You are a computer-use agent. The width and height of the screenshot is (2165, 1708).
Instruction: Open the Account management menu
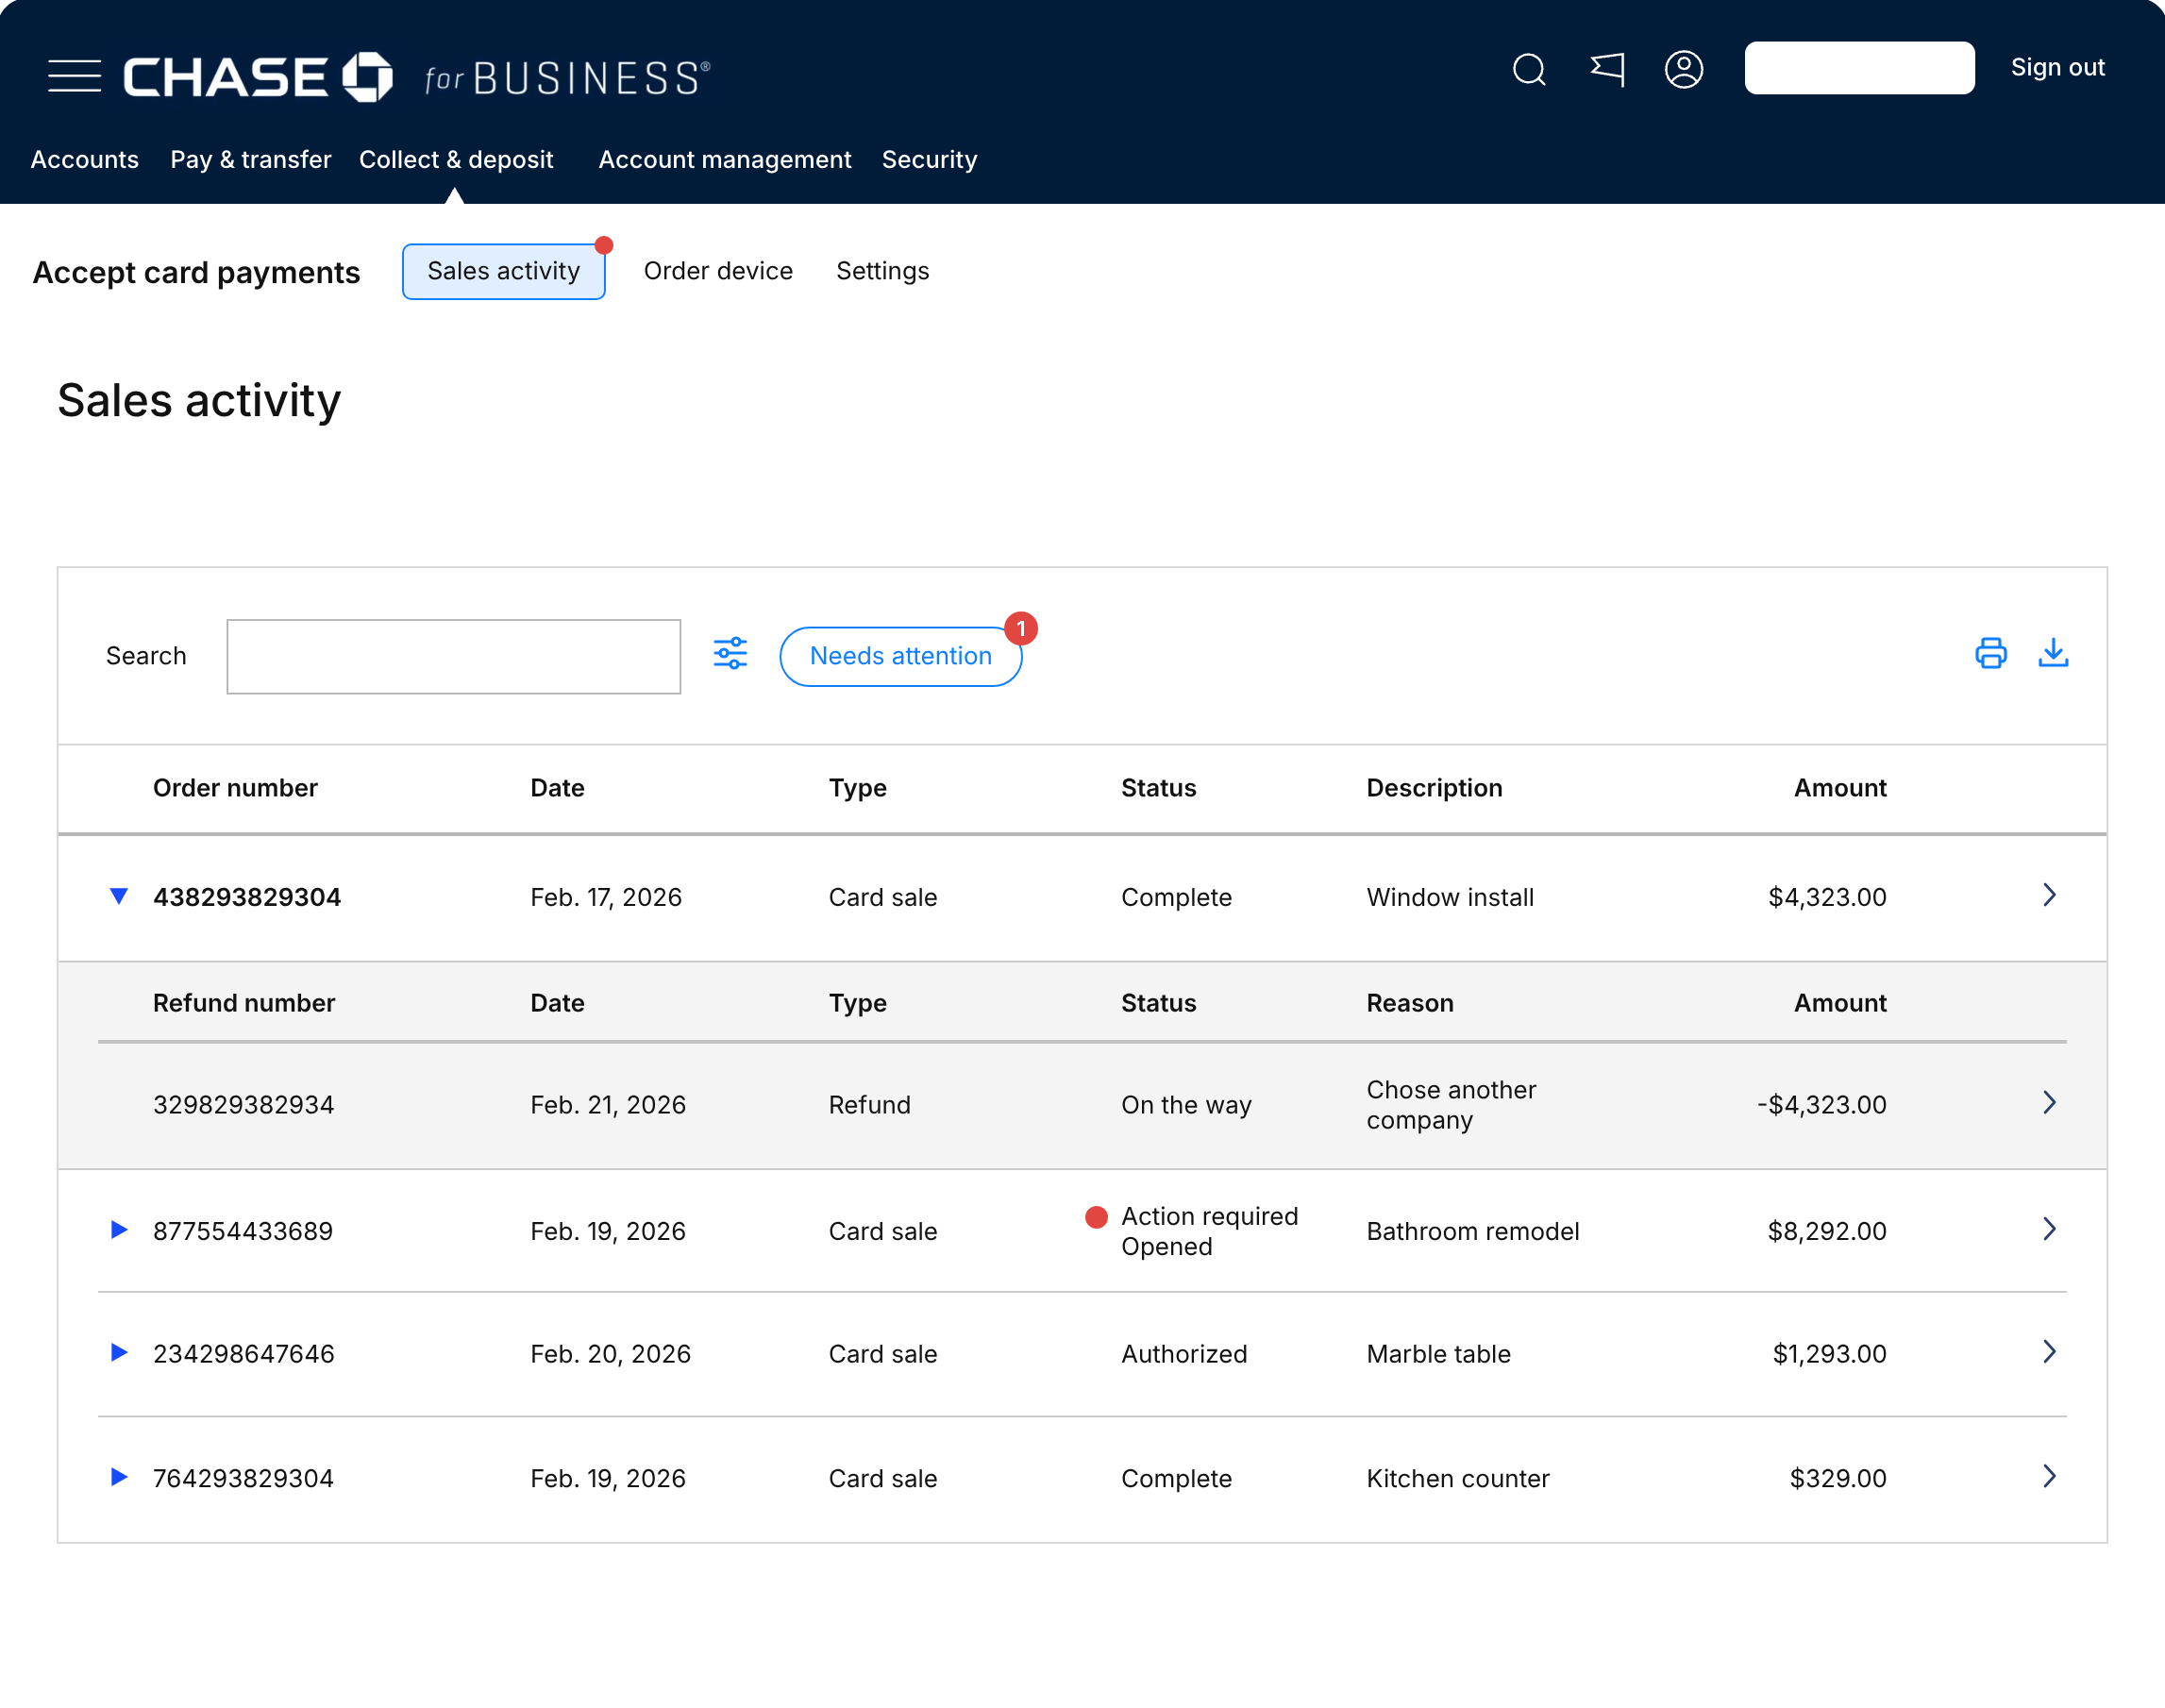pos(725,160)
